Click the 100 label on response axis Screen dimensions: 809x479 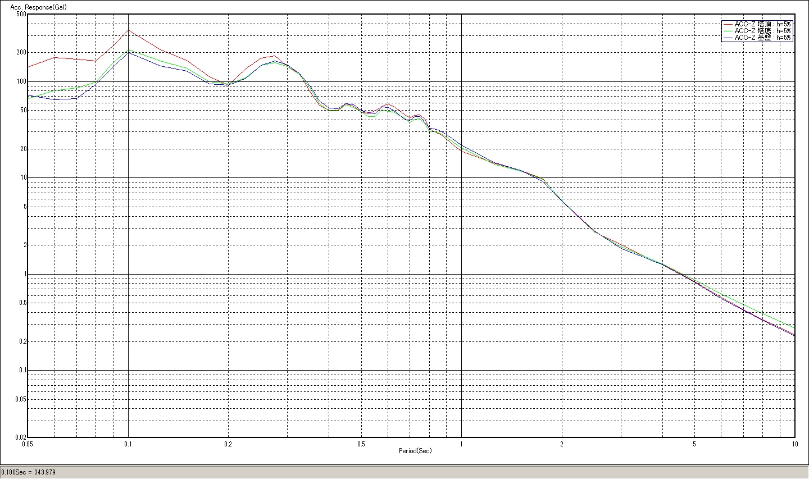click(x=21, y=82)
